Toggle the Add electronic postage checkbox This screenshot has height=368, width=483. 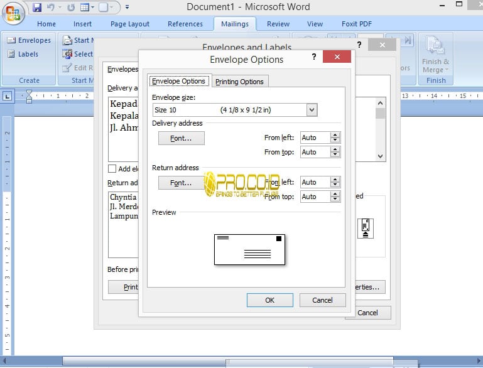[x=112, y=169]
